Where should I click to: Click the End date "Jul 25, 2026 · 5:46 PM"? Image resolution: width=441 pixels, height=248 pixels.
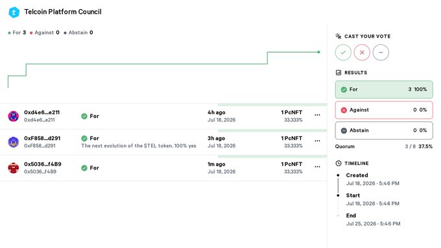373,224
